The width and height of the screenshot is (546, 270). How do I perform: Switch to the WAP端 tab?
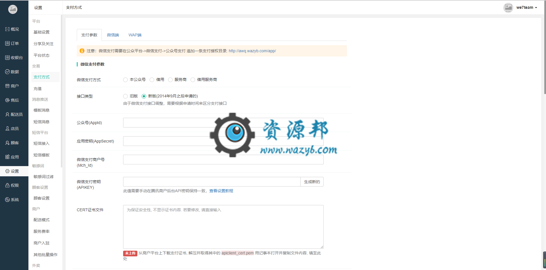135,35
